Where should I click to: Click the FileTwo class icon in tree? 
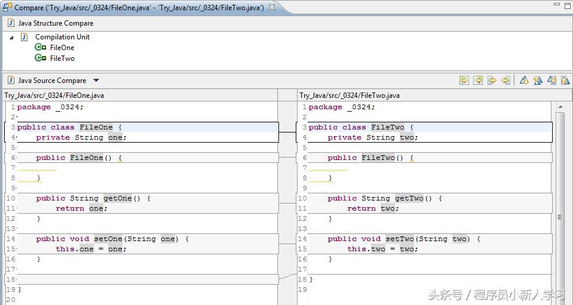(40, 58)
